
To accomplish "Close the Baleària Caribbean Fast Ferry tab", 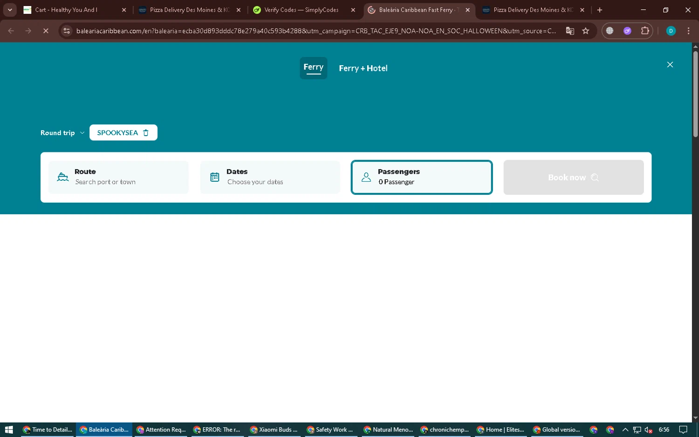I will point(467,10).
